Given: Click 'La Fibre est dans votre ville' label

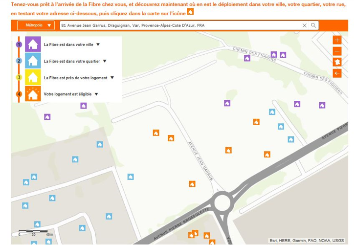Looking at the screenshot, I should tap(68, 45).
